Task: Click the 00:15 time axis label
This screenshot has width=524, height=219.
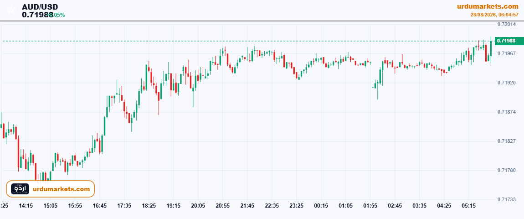Action: 321,206
